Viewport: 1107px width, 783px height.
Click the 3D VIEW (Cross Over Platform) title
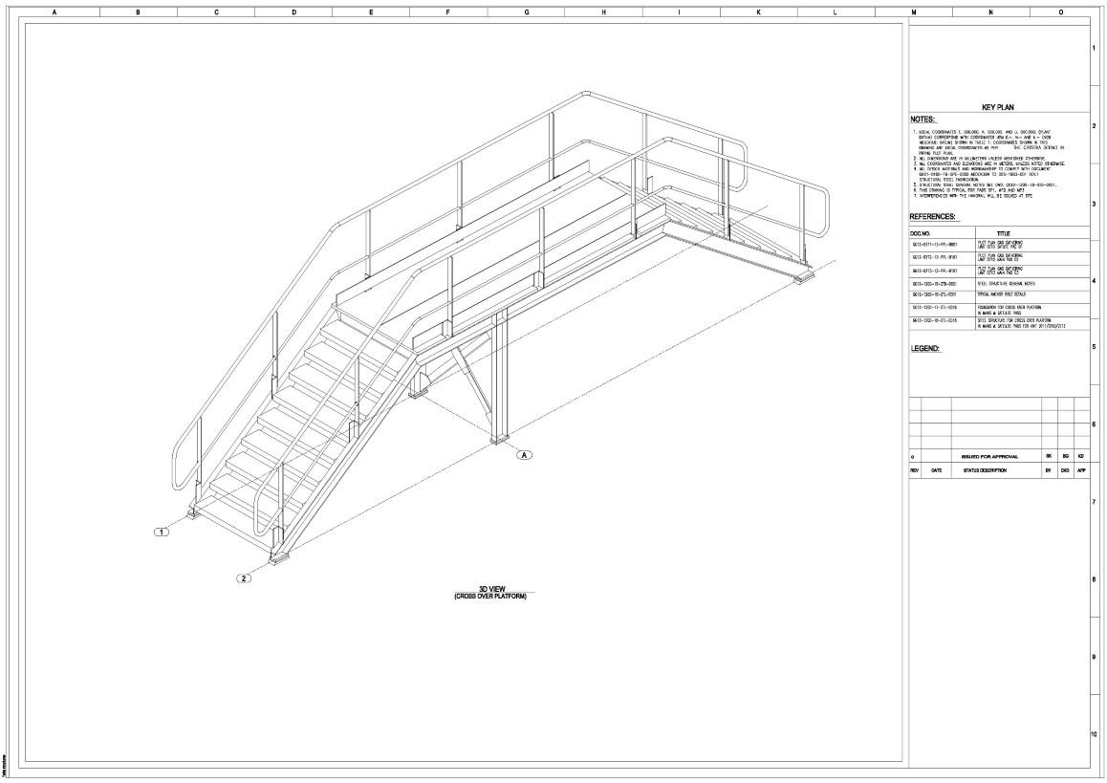[x=489, y=593]
